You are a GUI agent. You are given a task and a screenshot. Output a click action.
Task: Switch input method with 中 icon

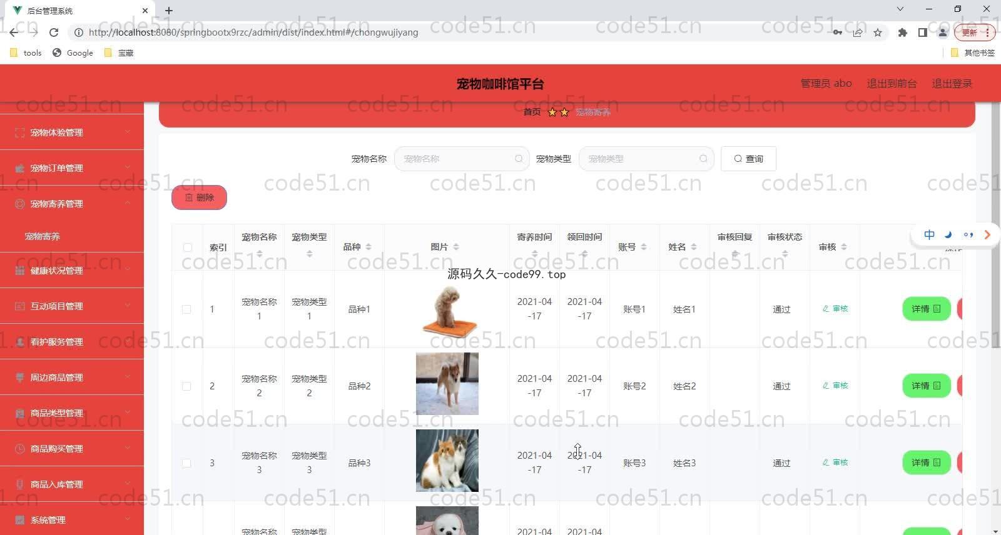(x=929, y=235)
